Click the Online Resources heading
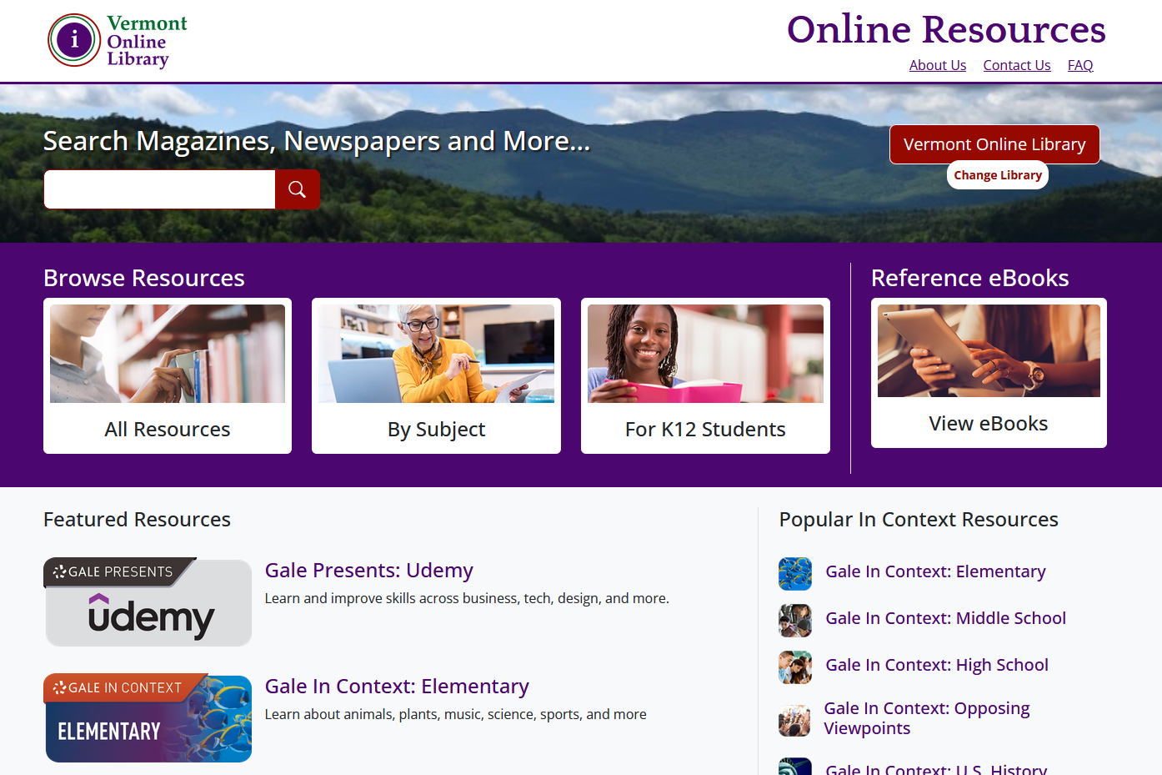 tap(946, 30)
